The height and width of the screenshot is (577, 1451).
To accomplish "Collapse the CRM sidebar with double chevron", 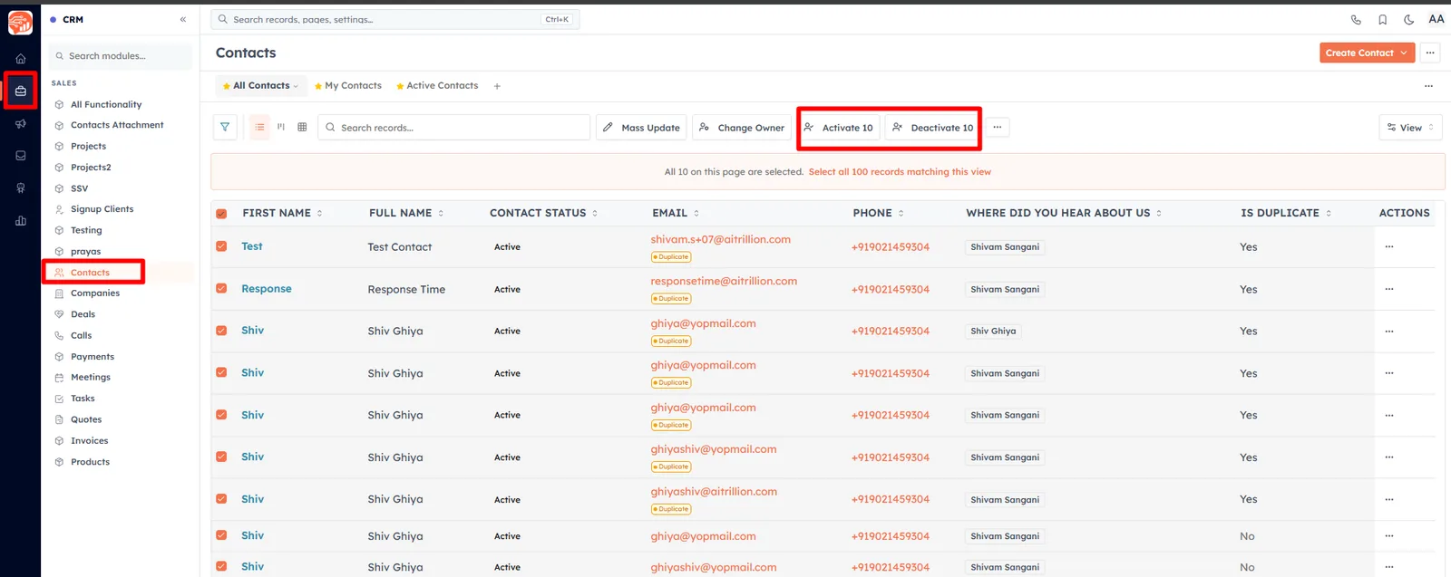I will (x=183, y=19).
